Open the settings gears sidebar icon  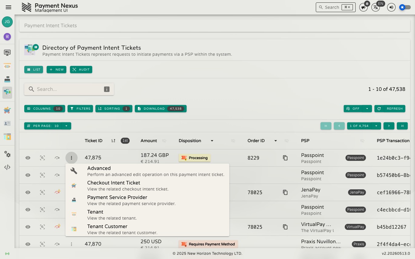point(7,154)
